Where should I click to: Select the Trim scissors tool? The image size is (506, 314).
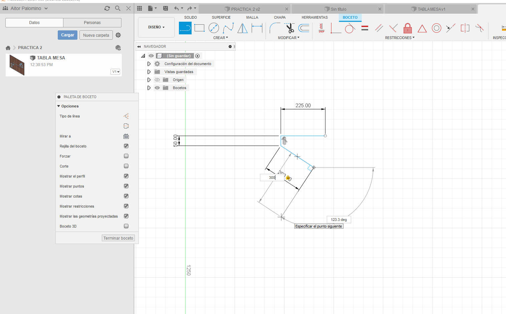pos(290,28)
